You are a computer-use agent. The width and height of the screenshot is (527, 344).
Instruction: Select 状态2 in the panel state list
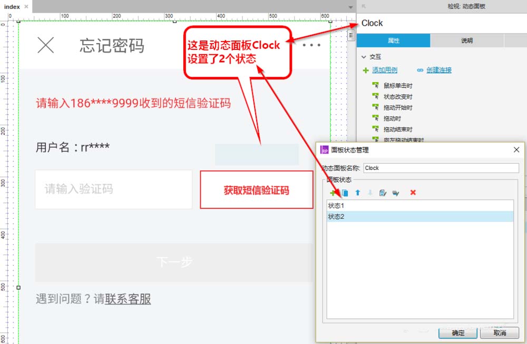420,217
